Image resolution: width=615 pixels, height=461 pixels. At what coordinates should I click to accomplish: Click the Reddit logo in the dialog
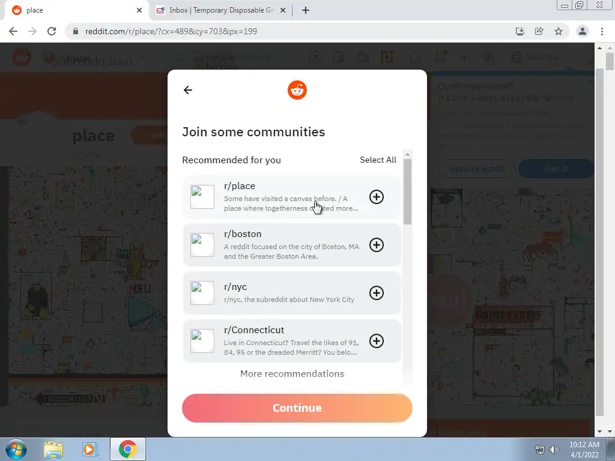click(297, 90)
